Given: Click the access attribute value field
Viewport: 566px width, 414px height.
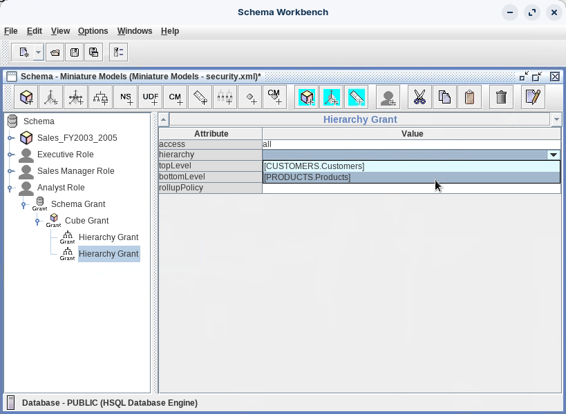Looking at the screenshot, I should [x=411, y=144].
